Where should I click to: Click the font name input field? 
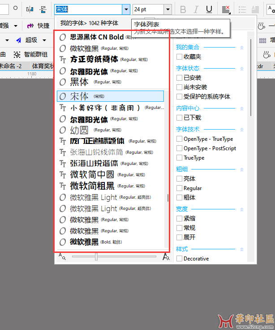coord(88,9)
